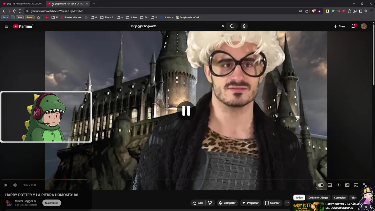This screenshot has height=211, width=375.
Task: Expand Anime bookmark folder
Action: click(x=131, y=17)
